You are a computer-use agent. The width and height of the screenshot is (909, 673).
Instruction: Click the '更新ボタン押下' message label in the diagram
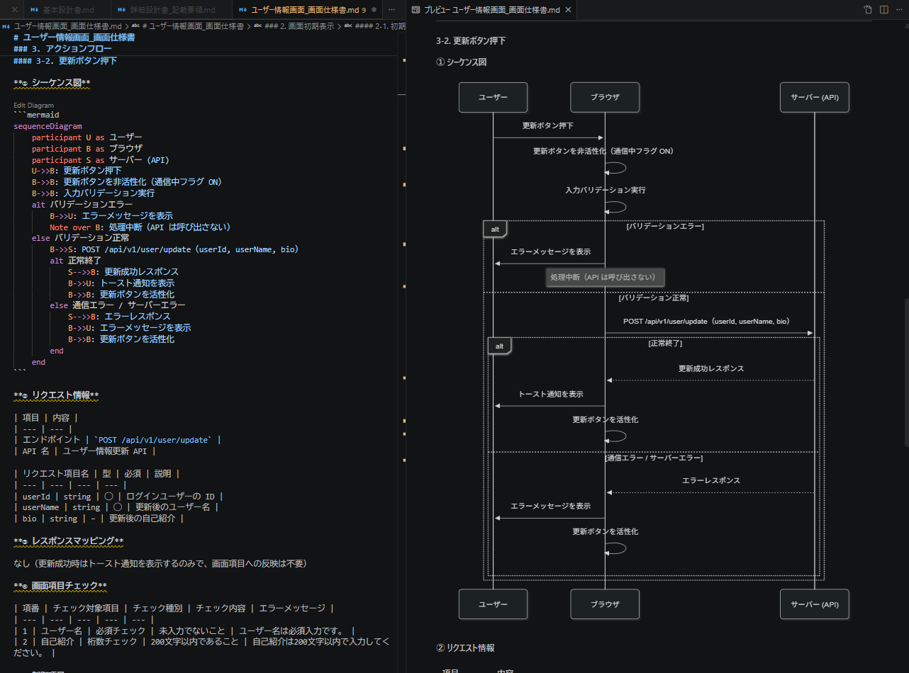548,125
